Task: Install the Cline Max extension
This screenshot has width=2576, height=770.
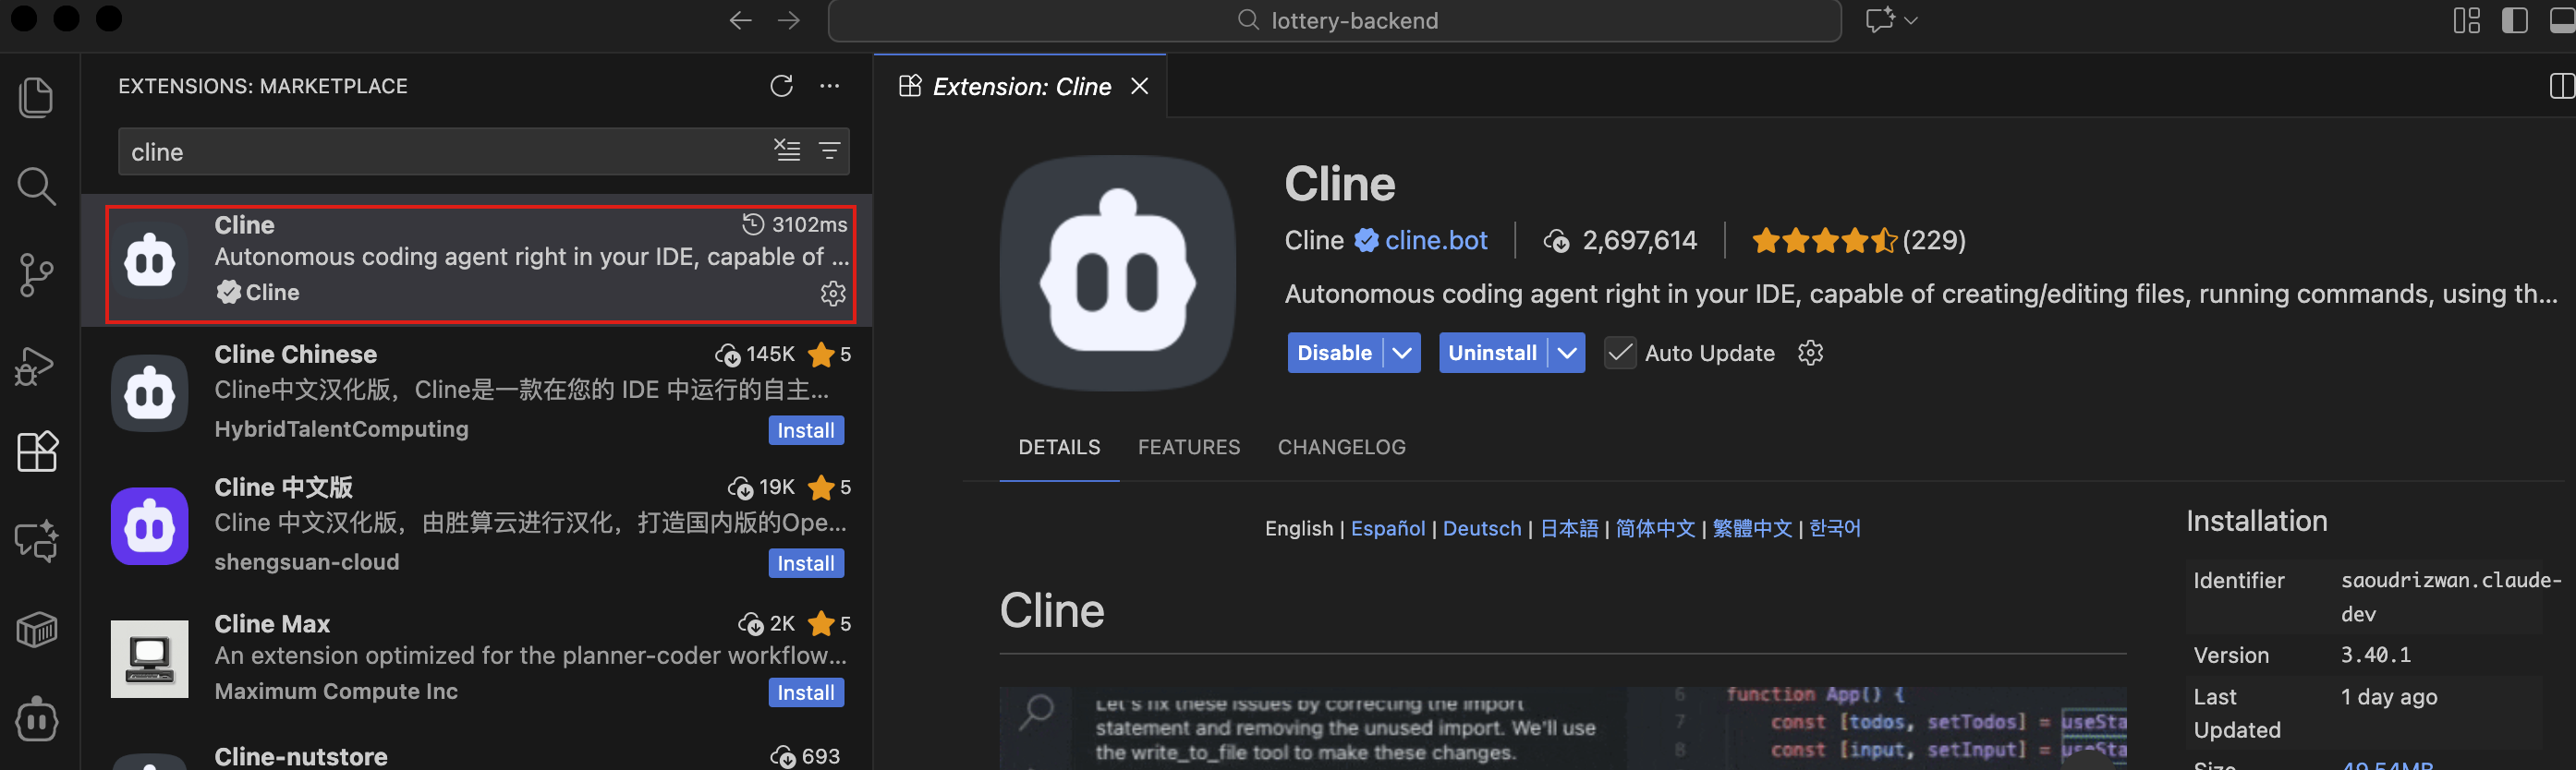Action: 806,693
